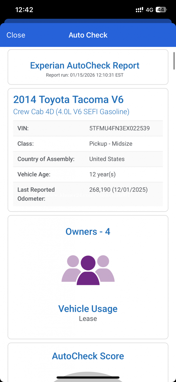Click the Auto Check header title
Screen dimensions: 176x382
[x=88, y=35]
